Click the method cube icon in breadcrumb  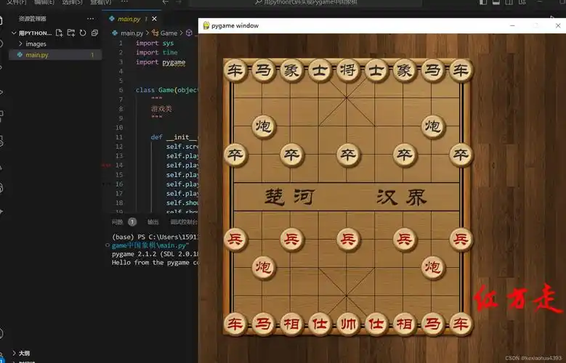(189, 33)
